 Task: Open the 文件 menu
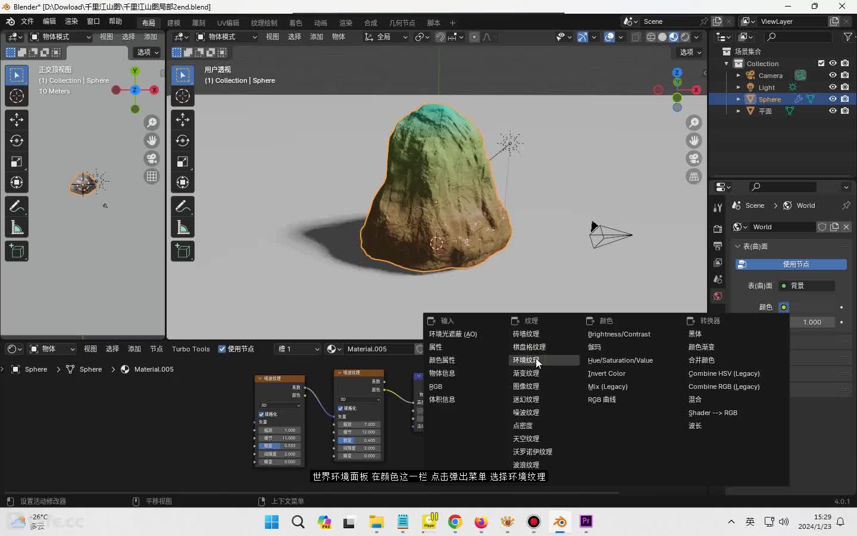27,21
